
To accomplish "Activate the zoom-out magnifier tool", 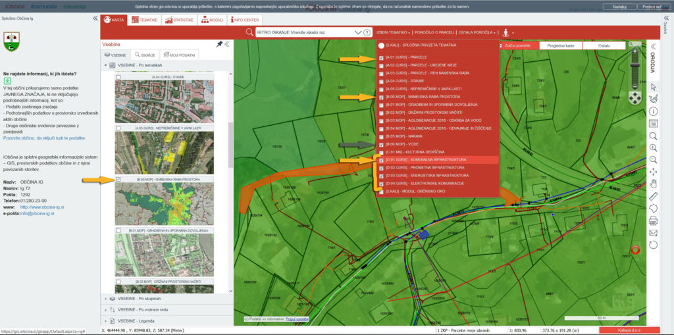I will 653,159.
